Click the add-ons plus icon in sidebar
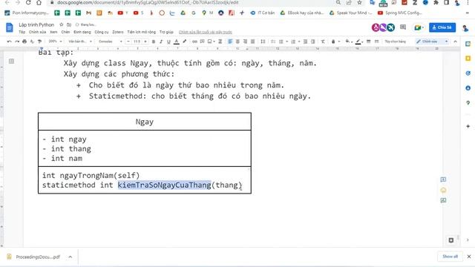The image size is (475, 267). click(468, 126)
